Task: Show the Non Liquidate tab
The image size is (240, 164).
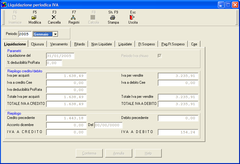Action: (102, 44)
